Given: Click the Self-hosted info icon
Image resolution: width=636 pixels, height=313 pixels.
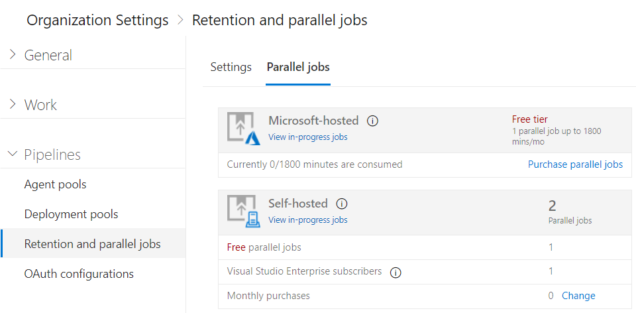Looking at the screenshot, I should click(342, 204).
